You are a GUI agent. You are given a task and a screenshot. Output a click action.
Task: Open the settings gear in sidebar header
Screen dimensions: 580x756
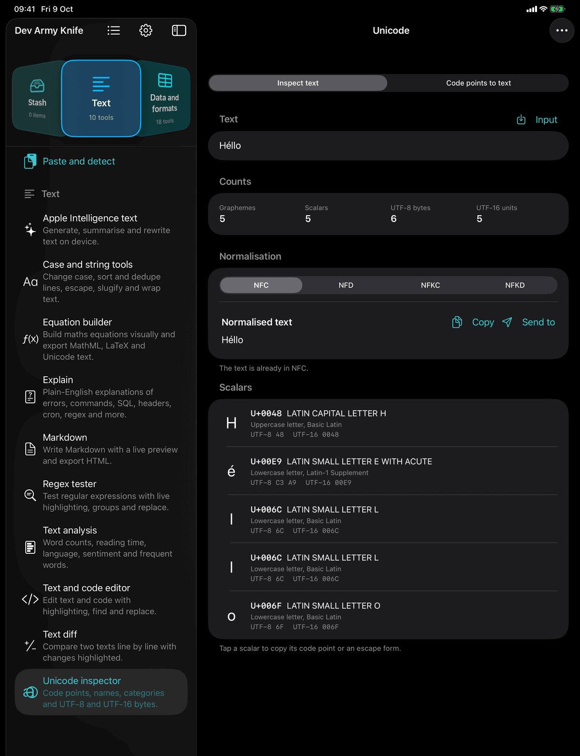(146, 30)
